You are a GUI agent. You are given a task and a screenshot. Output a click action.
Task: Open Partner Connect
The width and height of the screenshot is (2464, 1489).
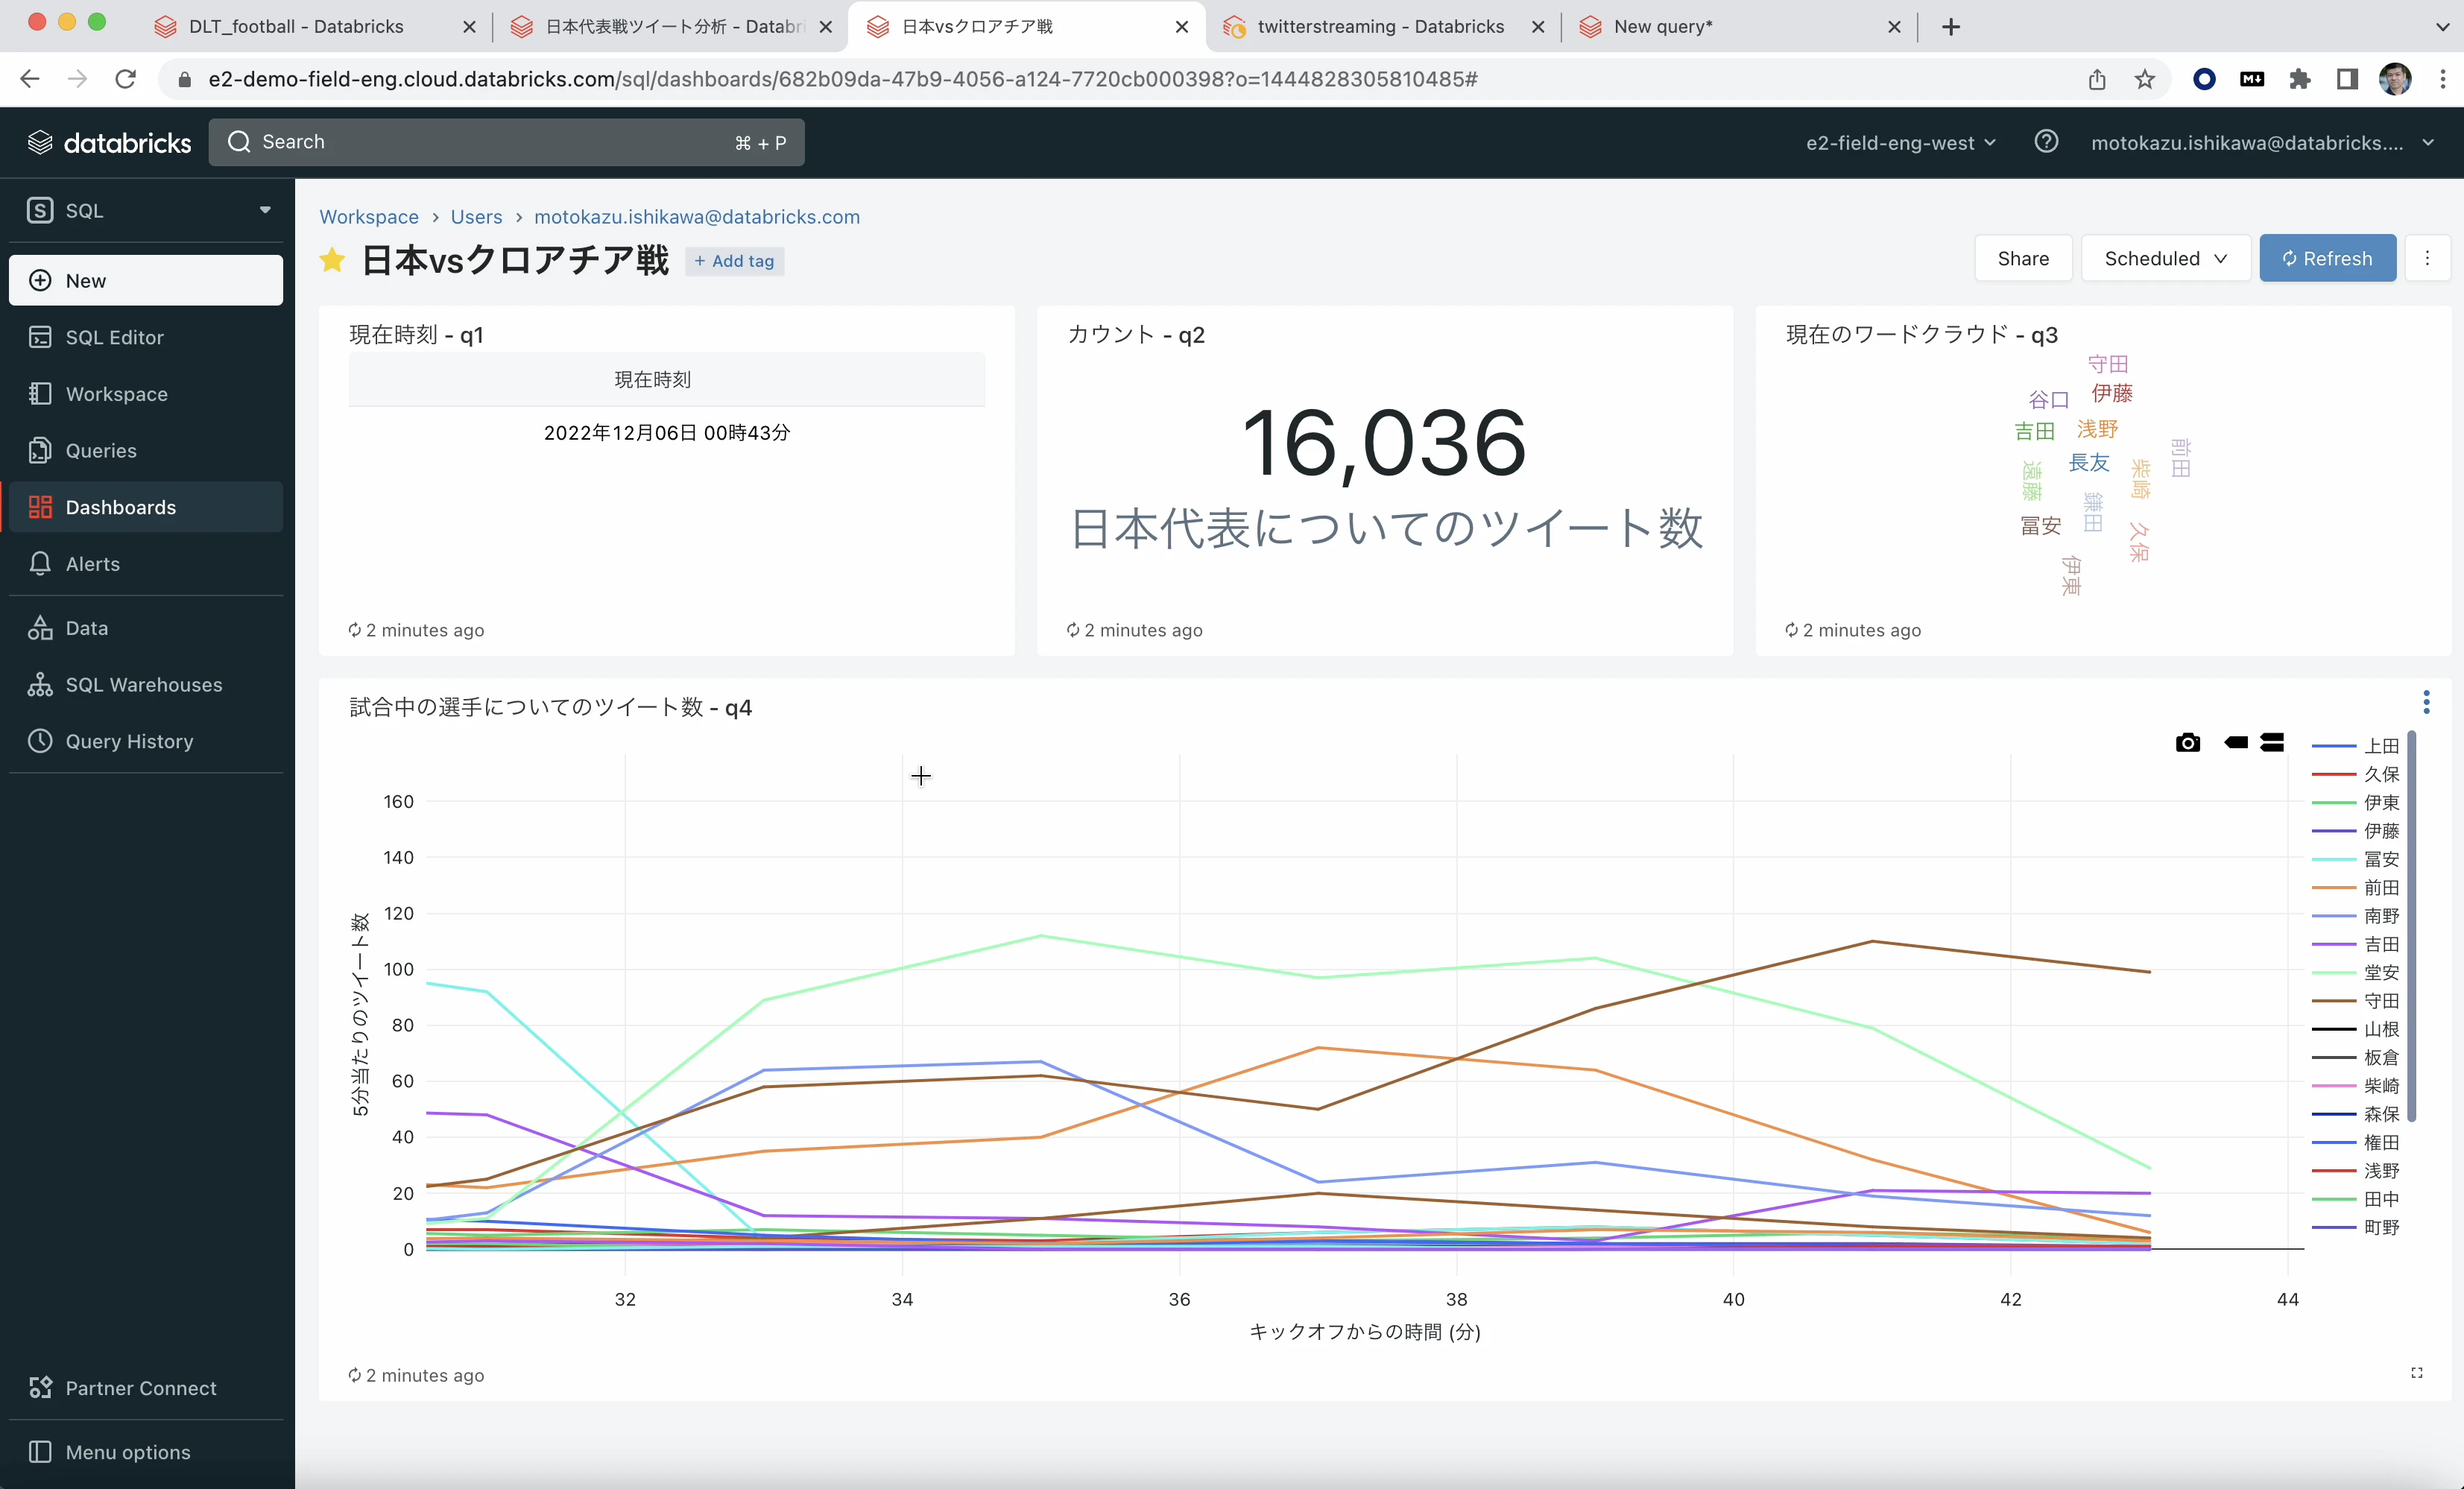point(140,1388)
